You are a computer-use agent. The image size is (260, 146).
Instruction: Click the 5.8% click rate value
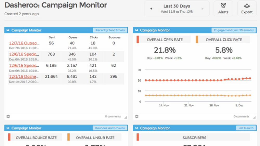[x=224, y=50]
